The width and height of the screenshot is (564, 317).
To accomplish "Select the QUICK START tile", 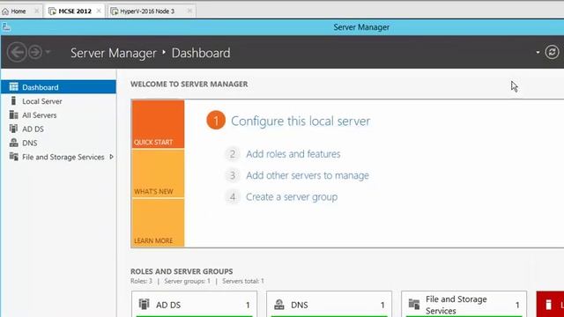I will [158, 124].
